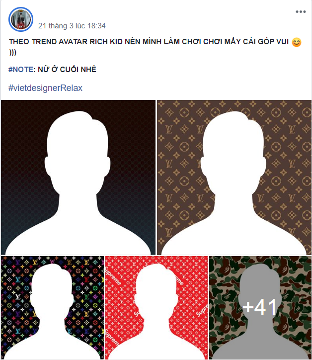Click the +41 more photos overlay
Screen dimensions: 312x360
click(x=260, y=307)
